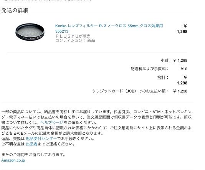Click the paragraph starting 商品に付いたタグ
The width and height of the screenshot is (205, 170).
click(96, 130)
